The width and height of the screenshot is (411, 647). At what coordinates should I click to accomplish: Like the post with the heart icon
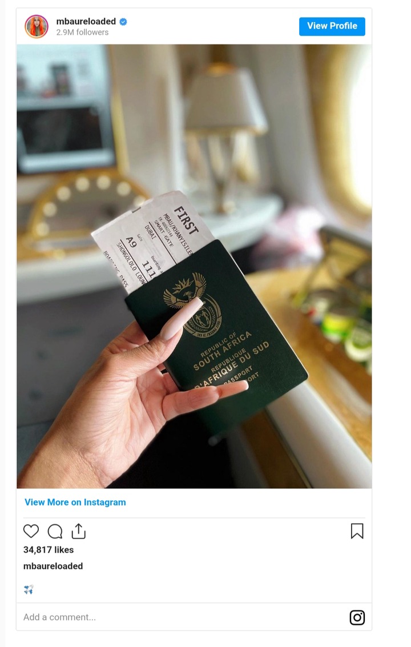tap(31, 531)
